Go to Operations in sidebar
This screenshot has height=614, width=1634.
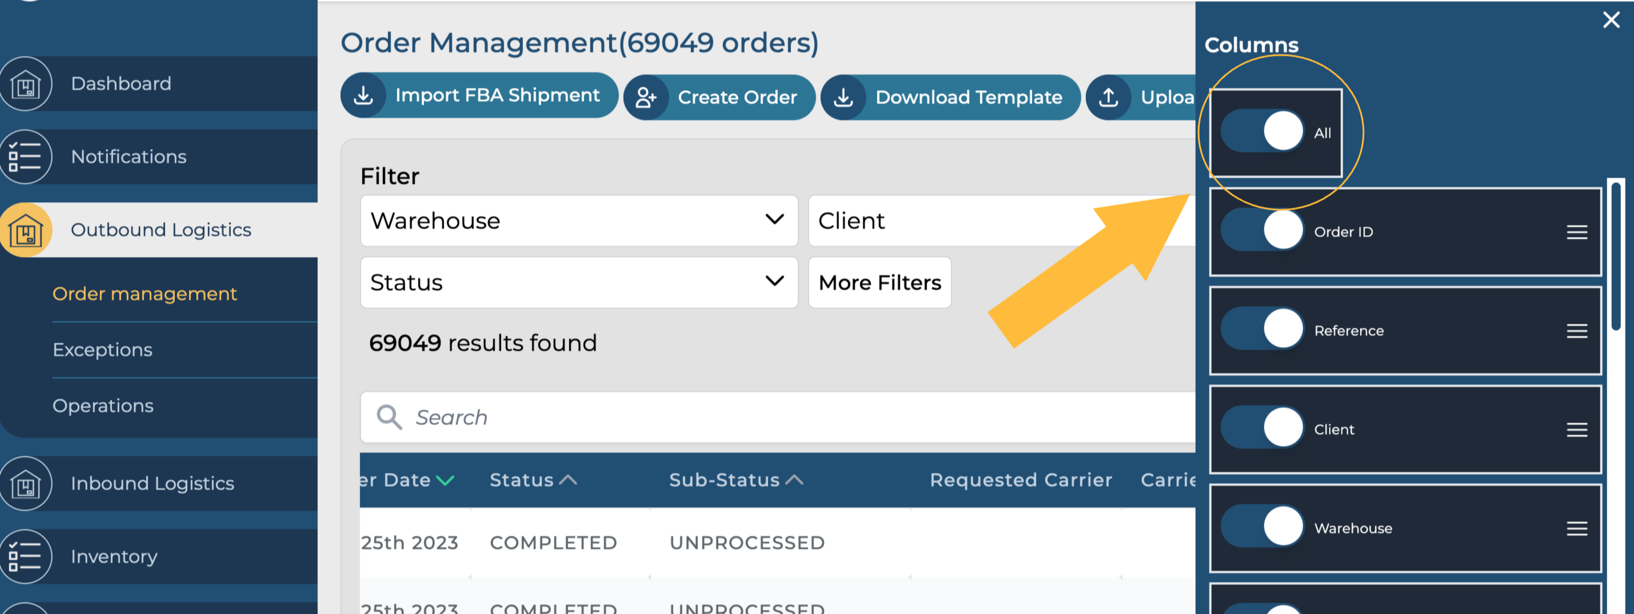coord(103,406)
